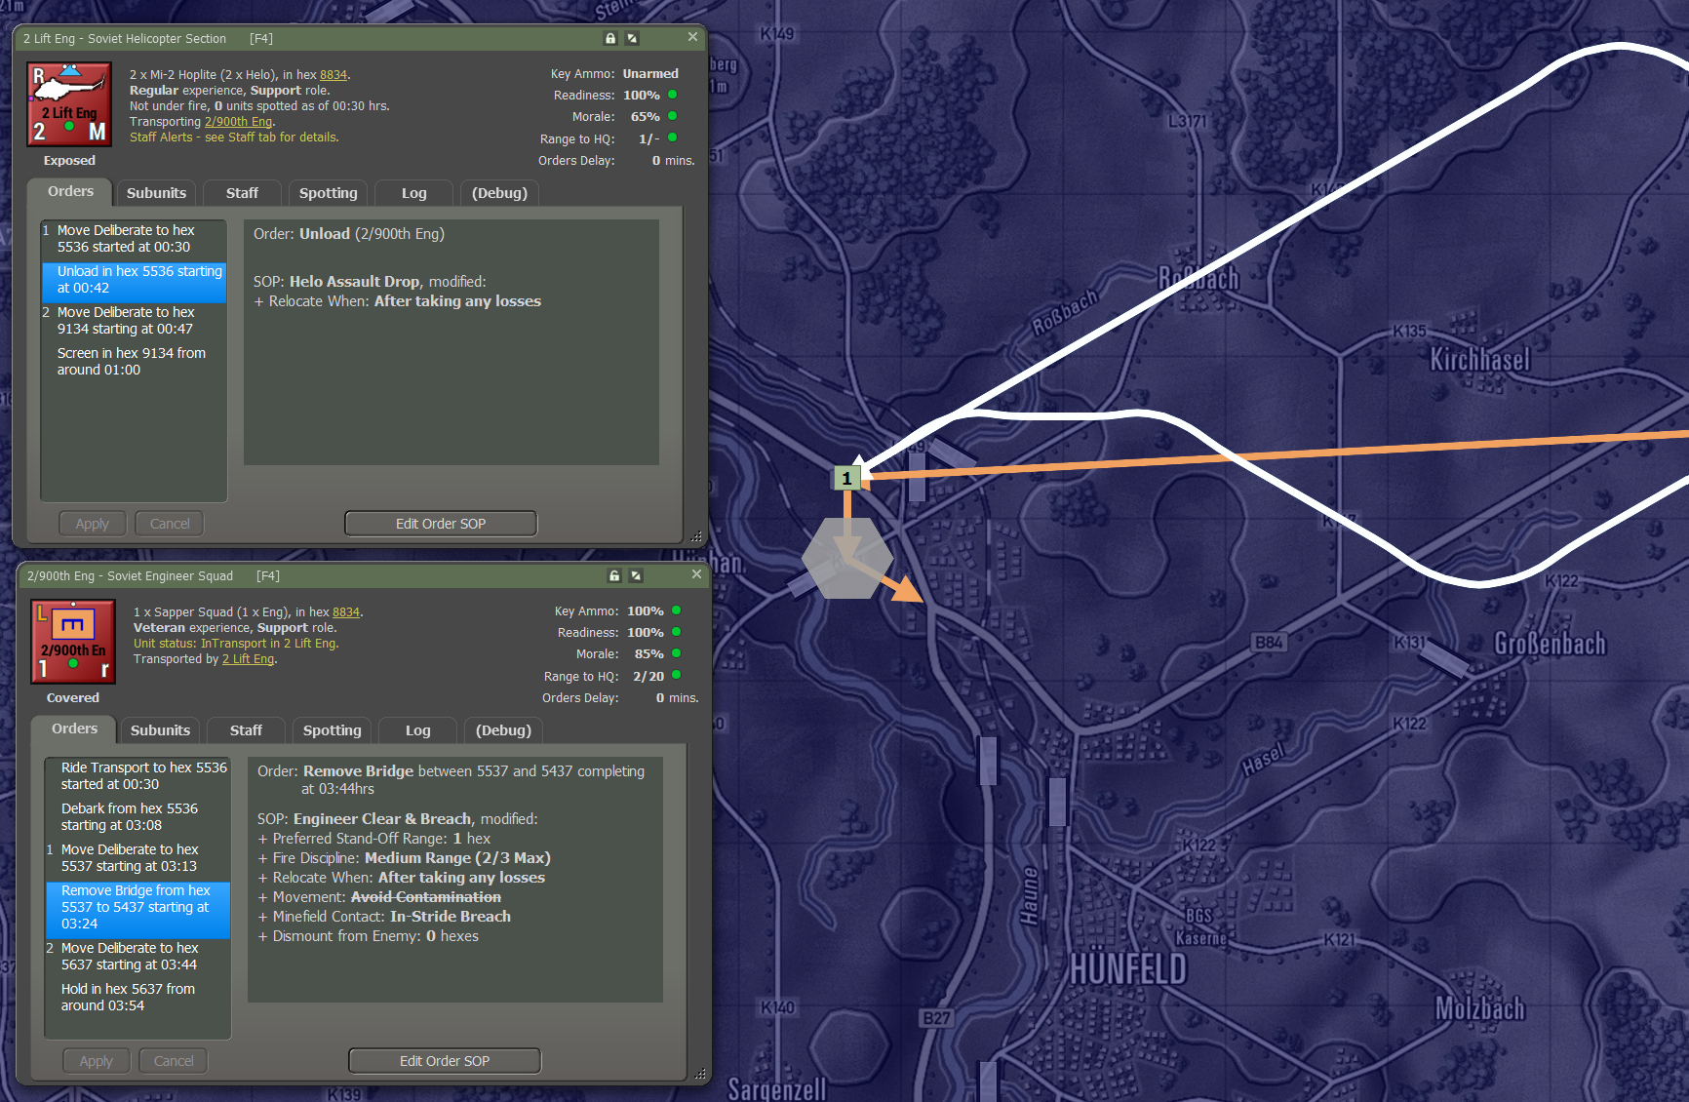Open Log tab in engineer panel
The image size is (1689, 1102).
click(x=417, y=730)
